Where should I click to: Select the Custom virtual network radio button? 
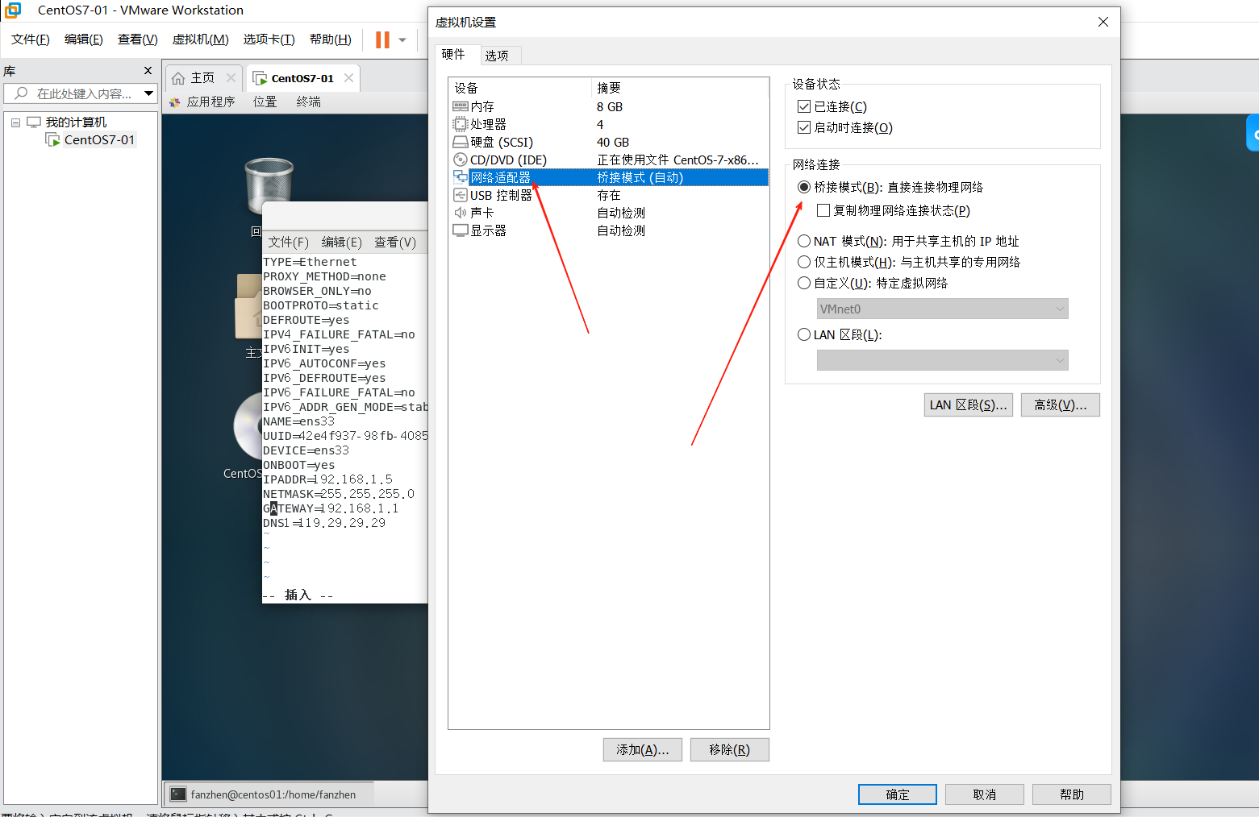click(804, 283)
